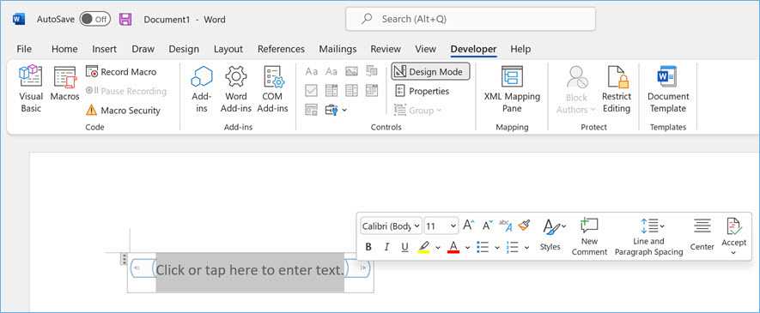Open COM Add-ins dialog
The height and width of the screenshot is (313, 760).
(x=273, y=89)
